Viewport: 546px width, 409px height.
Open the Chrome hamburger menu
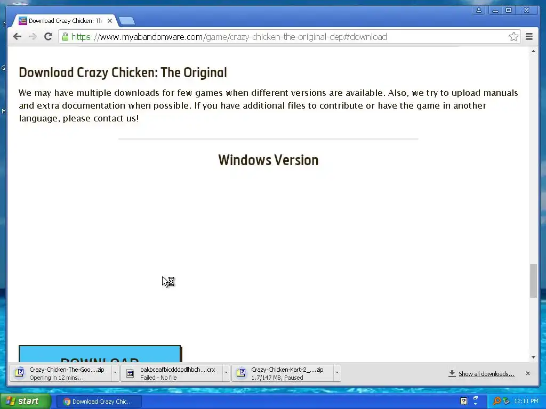click(x=529, y=37)
